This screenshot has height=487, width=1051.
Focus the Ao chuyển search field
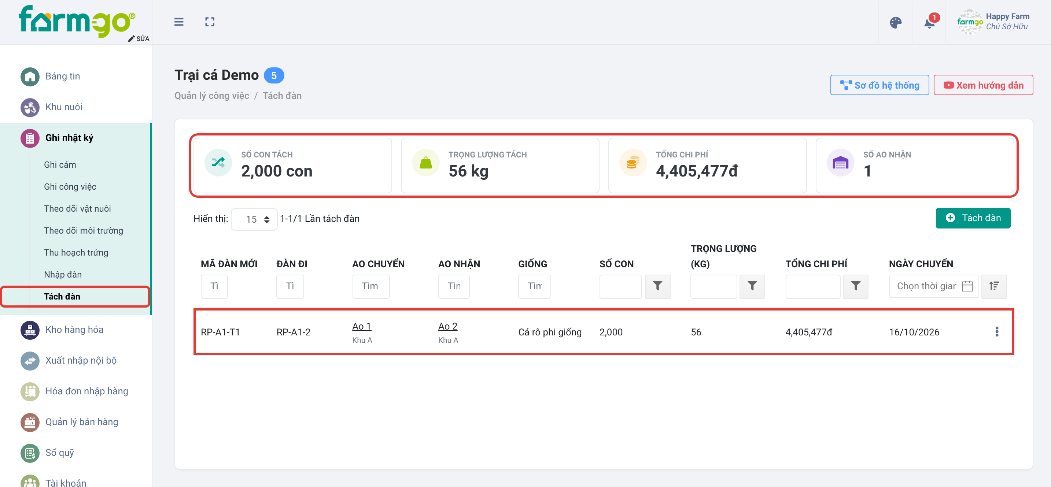click(371, 286)
